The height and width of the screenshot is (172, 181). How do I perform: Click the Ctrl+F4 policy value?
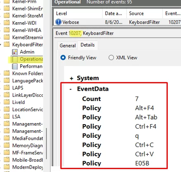(x=146, y=127)
